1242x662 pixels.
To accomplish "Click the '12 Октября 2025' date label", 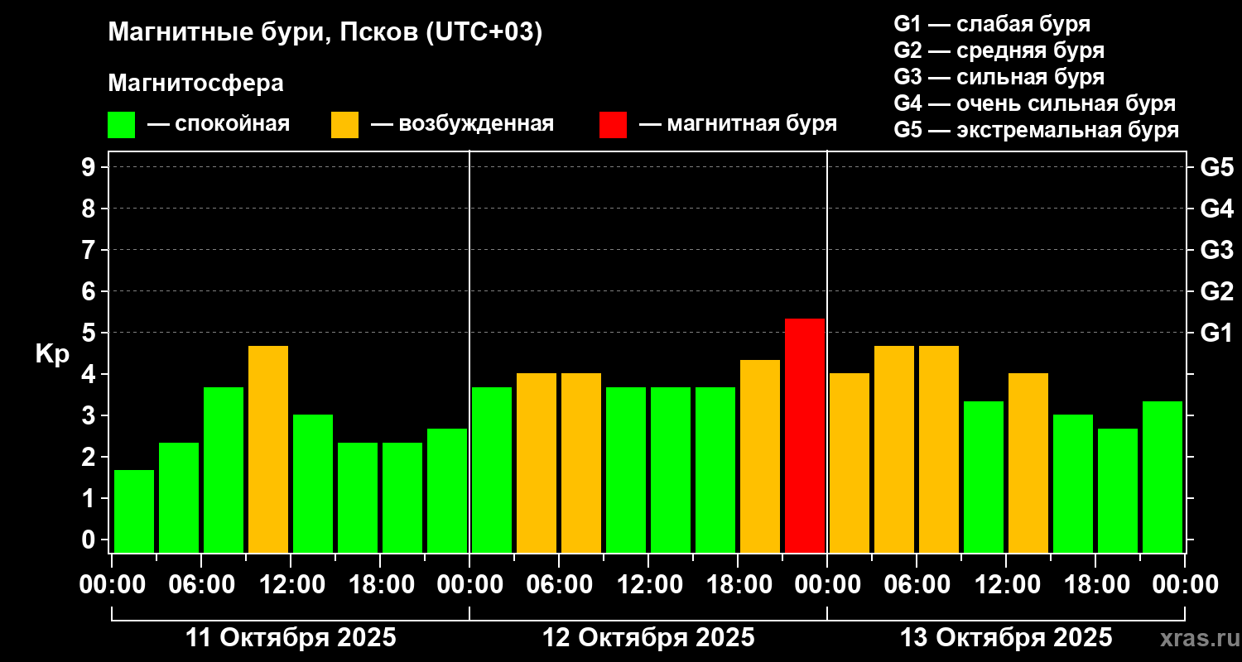I will tap(648, 638).
